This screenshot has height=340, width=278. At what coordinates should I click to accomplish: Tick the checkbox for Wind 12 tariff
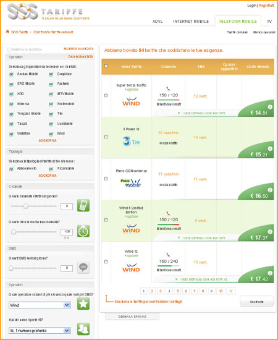(x=106, y=261)
